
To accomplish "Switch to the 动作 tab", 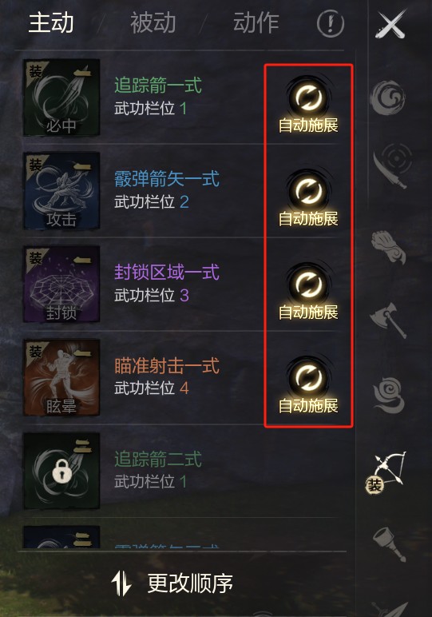I will [256, 22].
